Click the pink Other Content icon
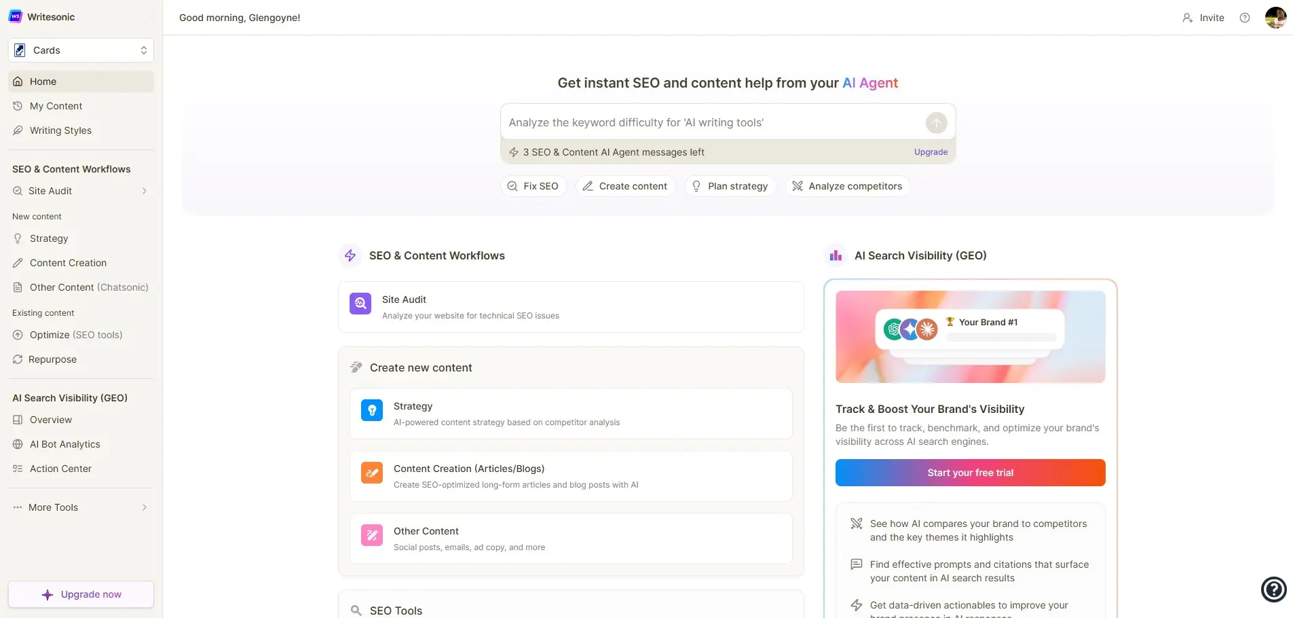Viewport: 1293px width, 618px height. tap(372, 535)
